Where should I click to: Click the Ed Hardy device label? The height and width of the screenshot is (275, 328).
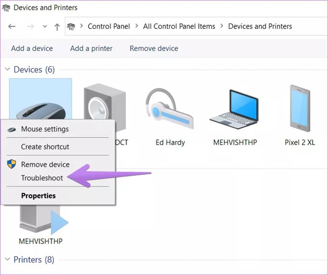pos(170,143)
